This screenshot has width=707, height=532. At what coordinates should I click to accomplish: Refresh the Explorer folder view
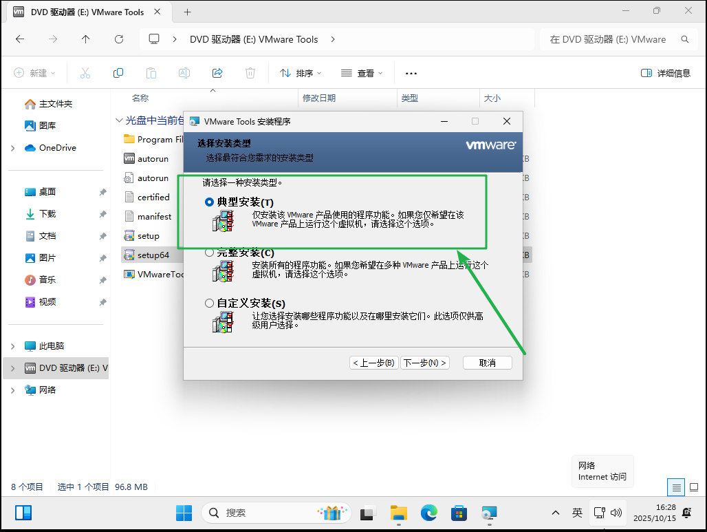[119, 39]
